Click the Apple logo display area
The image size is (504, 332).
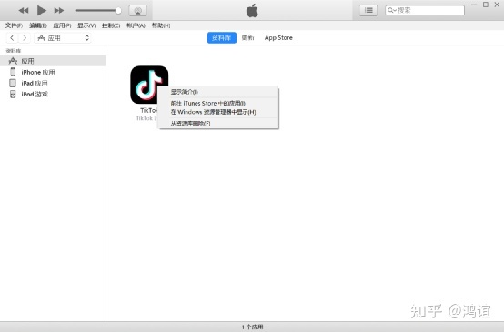point(252,11)
